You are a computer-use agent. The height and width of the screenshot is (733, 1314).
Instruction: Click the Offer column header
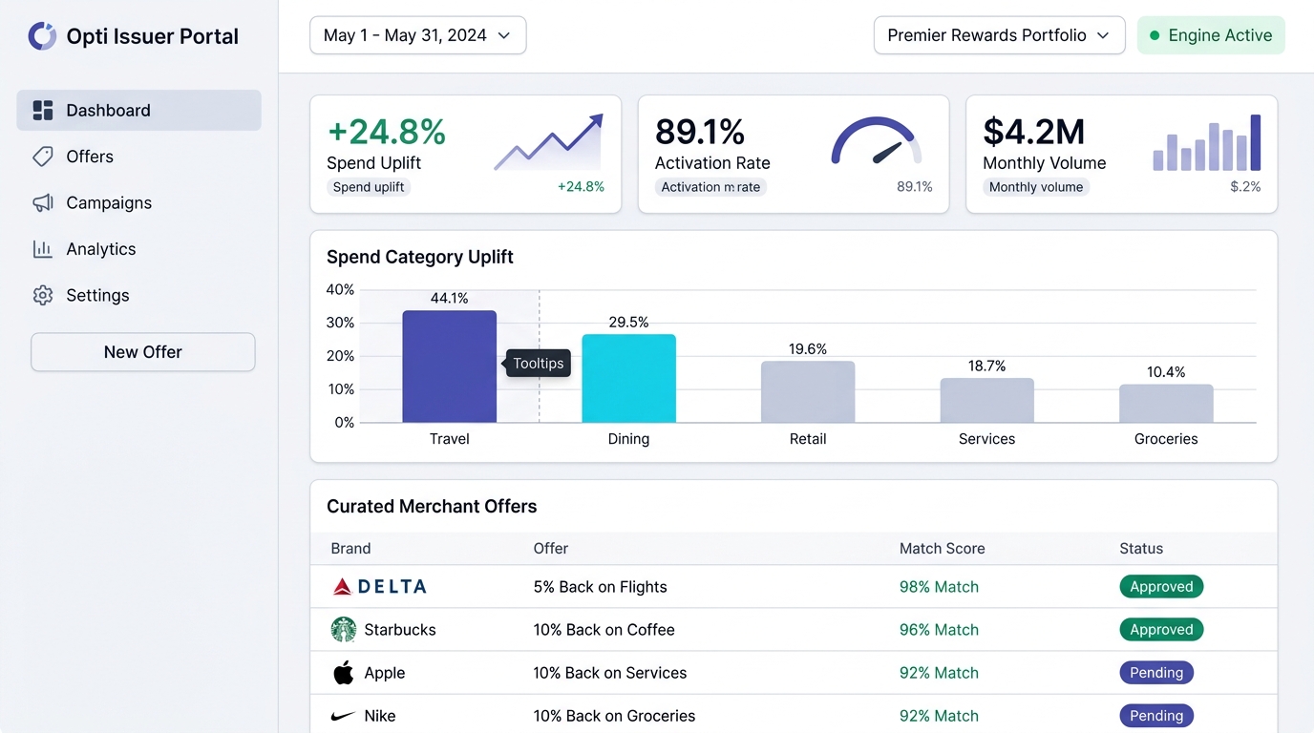click(x=551, y=549)
